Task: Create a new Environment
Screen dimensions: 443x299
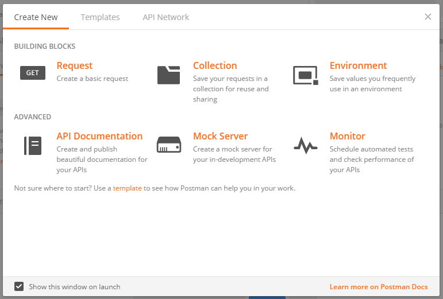Action: point(358,65)
